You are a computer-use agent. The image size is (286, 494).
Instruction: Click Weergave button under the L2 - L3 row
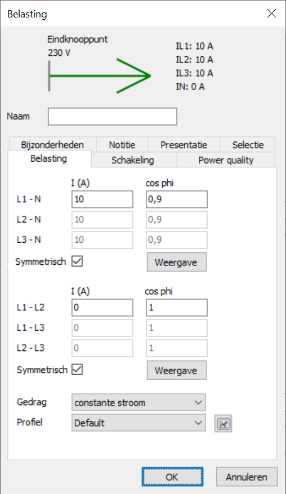[177, 370]
